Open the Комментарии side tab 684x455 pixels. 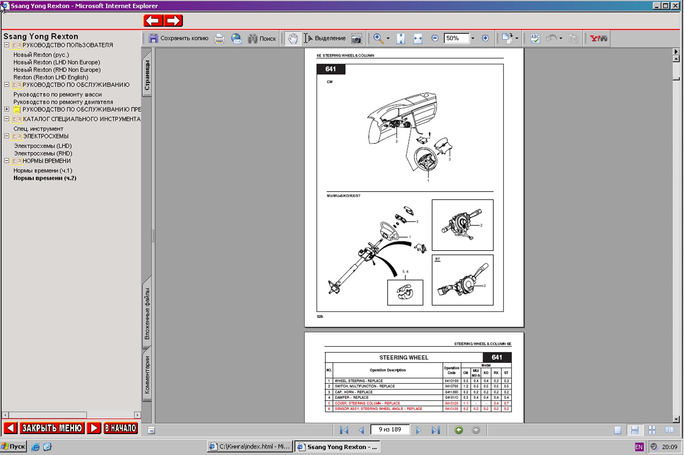click(147, 374)
